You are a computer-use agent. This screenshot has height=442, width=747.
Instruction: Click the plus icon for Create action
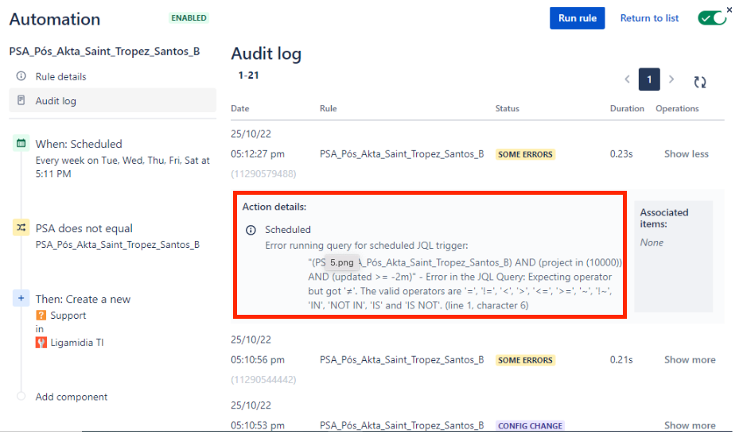(21, 299)
